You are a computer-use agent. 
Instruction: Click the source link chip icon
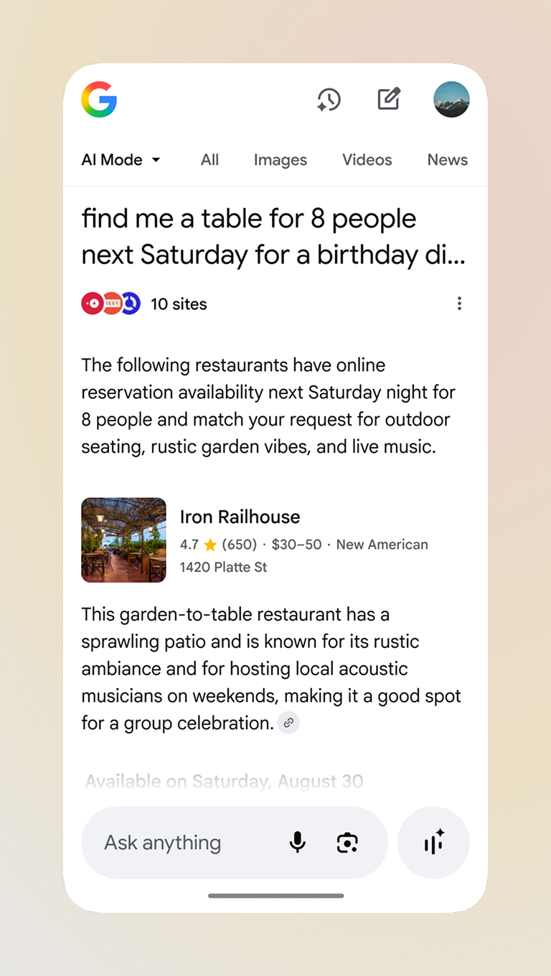point(288,723)
